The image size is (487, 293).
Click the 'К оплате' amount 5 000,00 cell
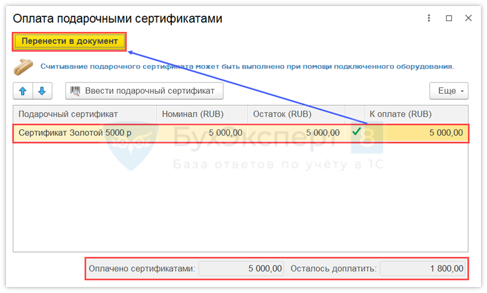[x=416, y=133]
